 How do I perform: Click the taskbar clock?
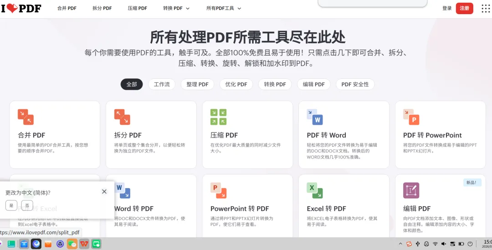487,244
